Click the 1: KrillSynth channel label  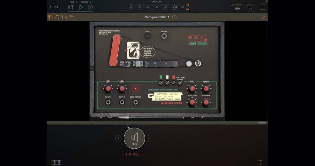tap(134, 154)
